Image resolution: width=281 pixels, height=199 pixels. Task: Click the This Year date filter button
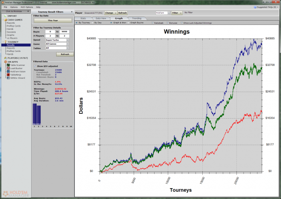coord(53,21)
